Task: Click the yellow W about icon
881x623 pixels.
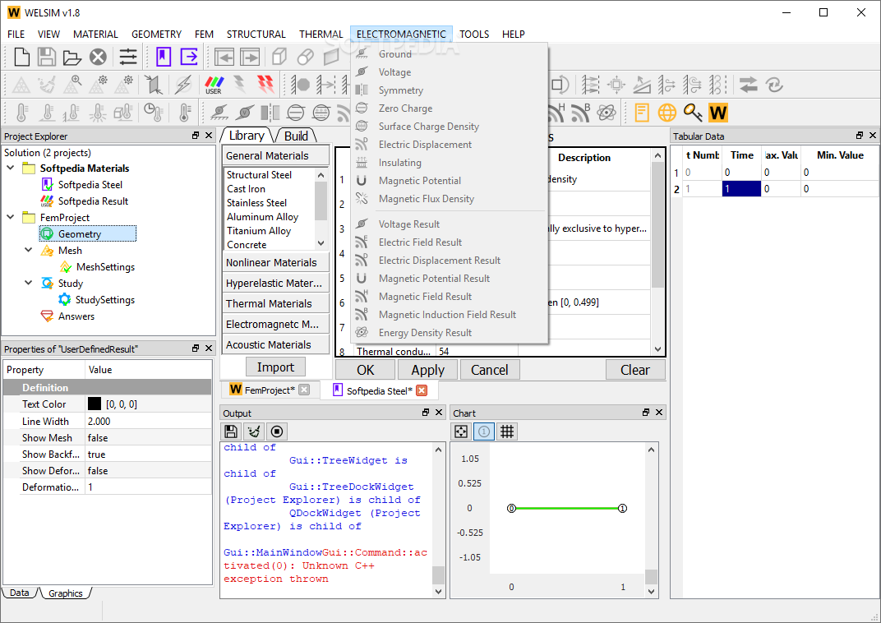Action: pos(718,113)
